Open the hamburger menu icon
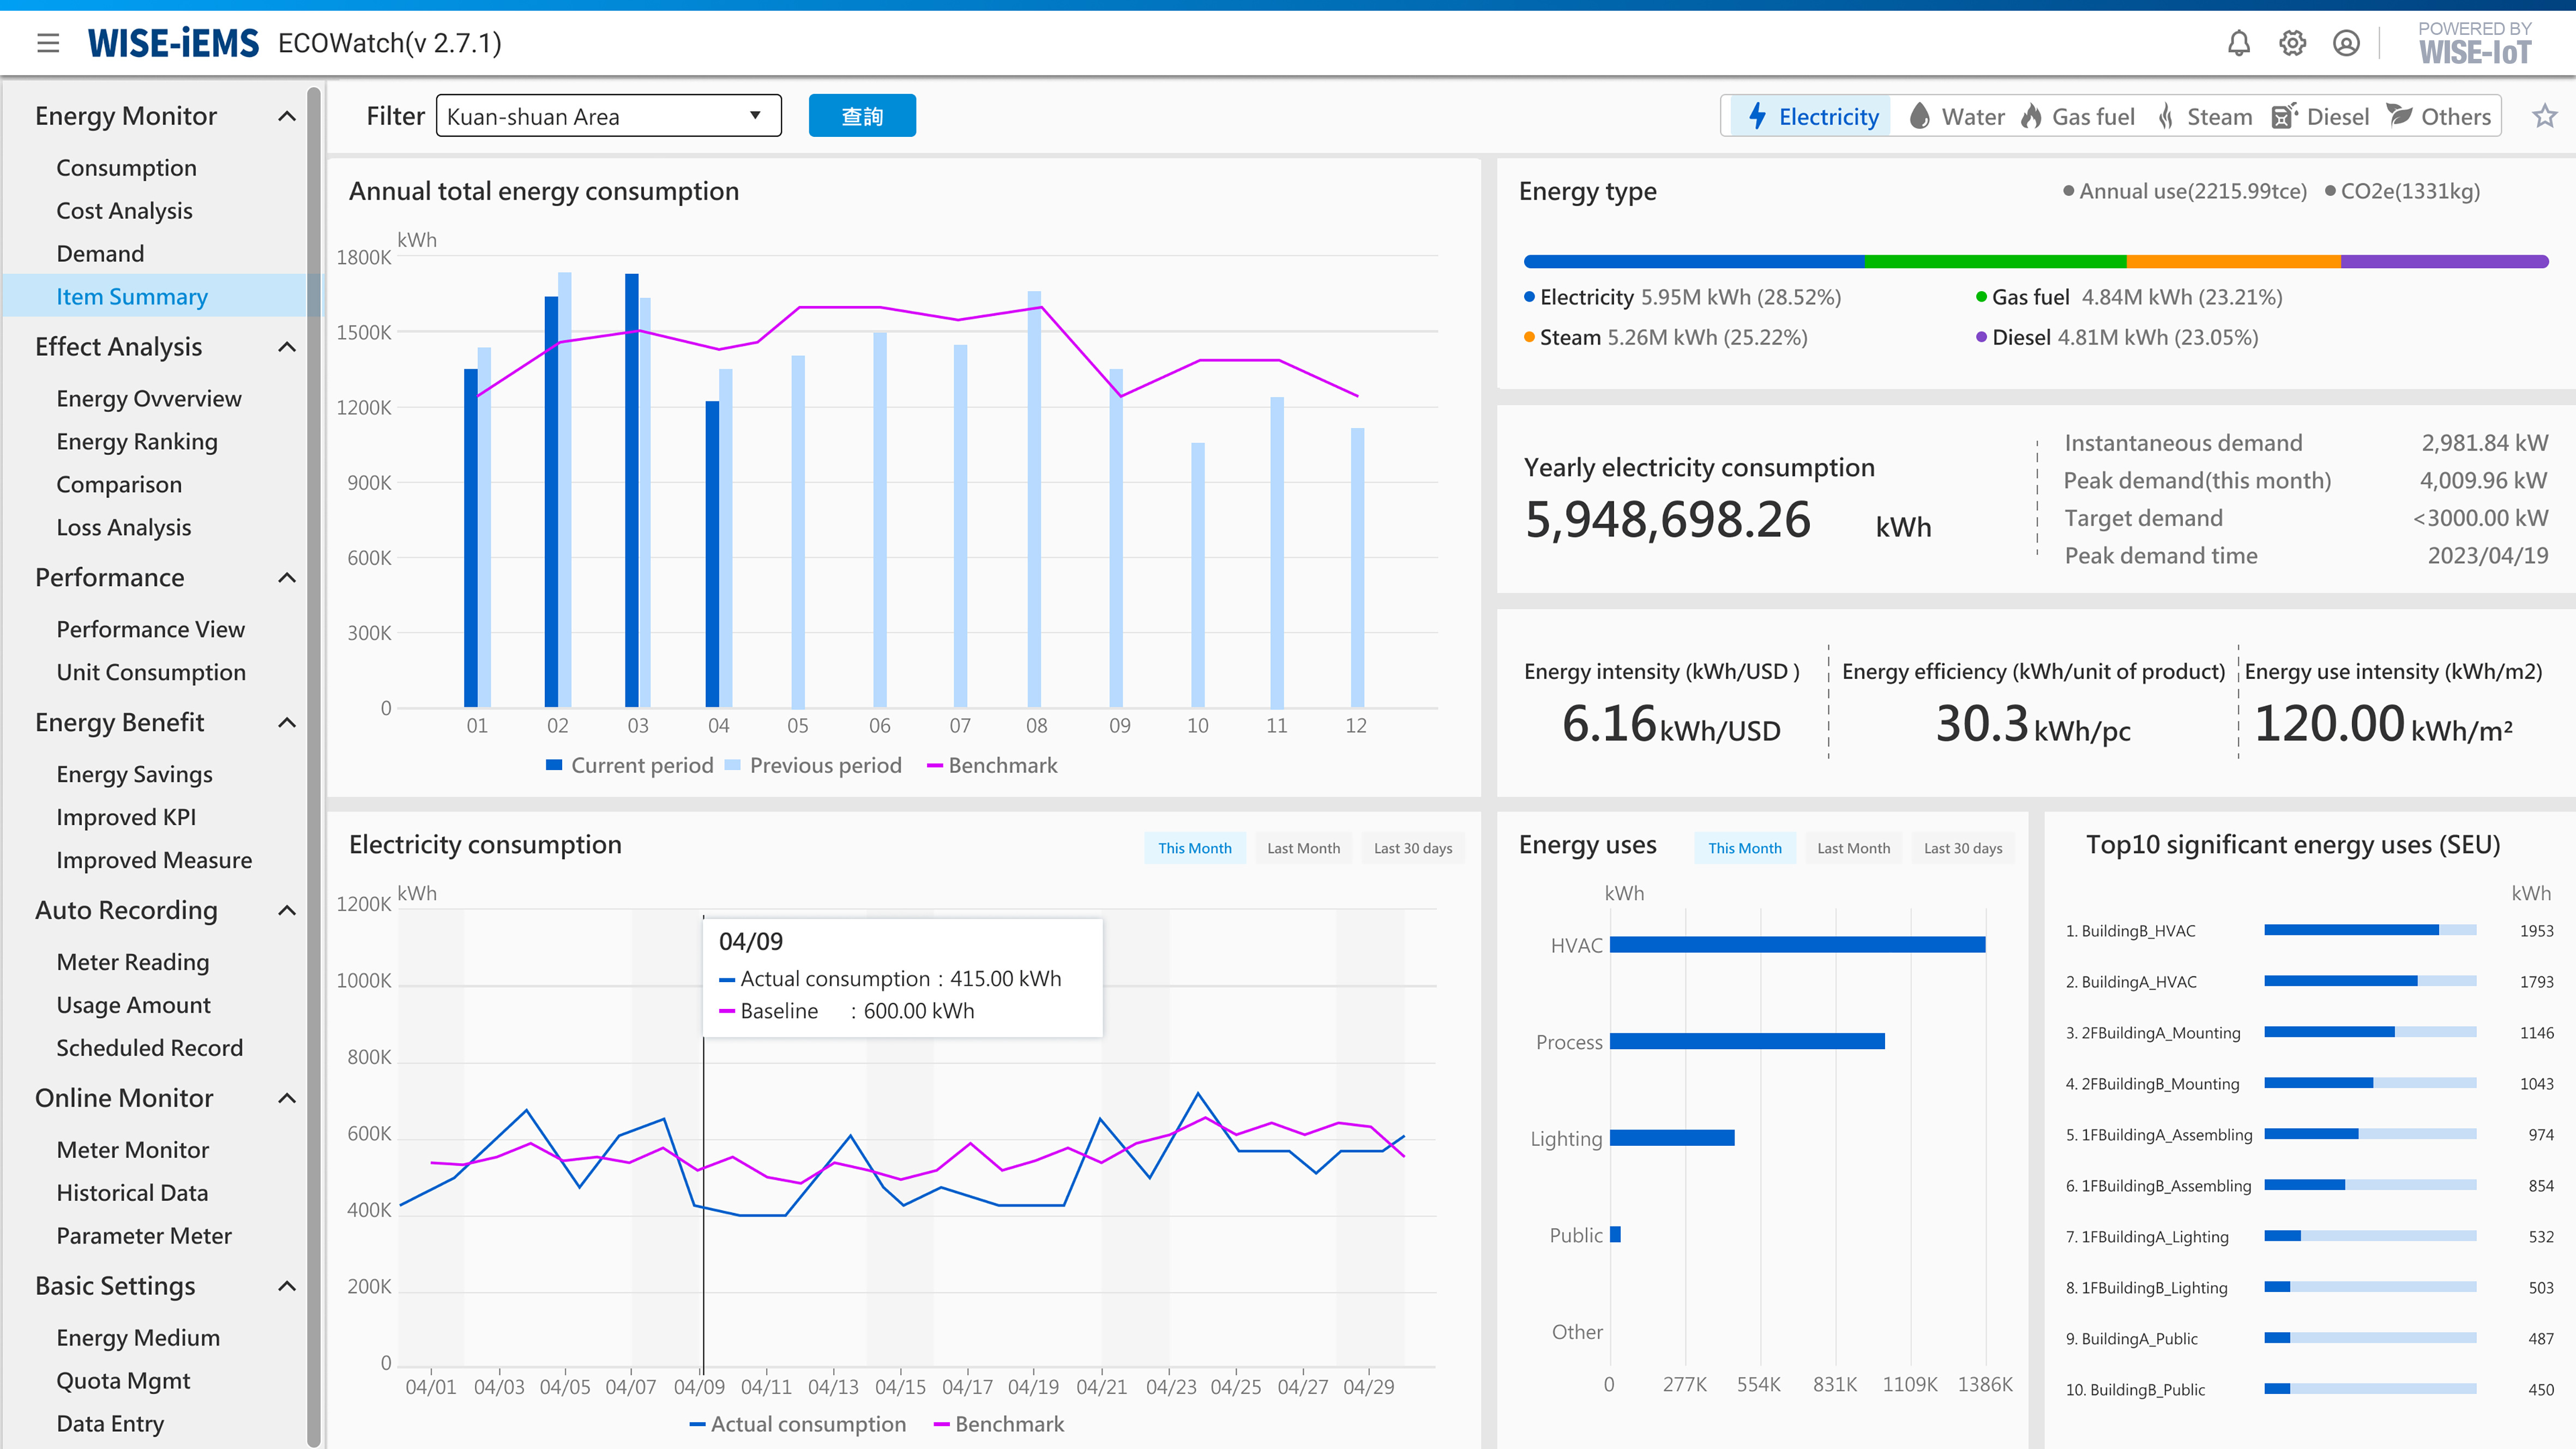 pos(48,43)
